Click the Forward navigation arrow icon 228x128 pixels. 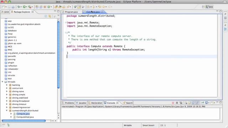click(x=109, y=7)
